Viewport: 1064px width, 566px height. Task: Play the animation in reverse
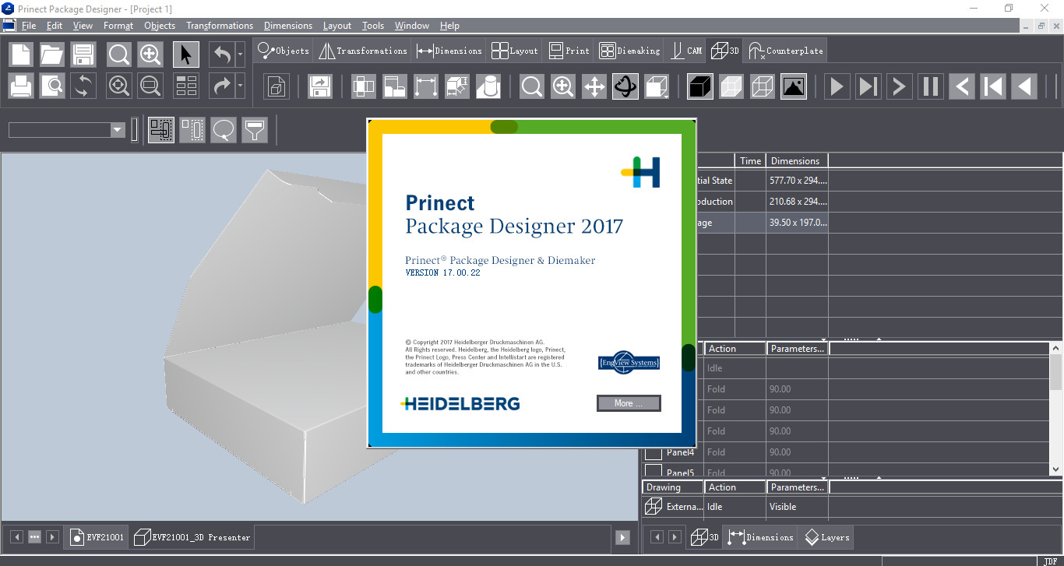[x=1023, y=86]
